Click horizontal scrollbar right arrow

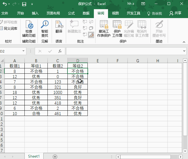[x=181, y=157]
